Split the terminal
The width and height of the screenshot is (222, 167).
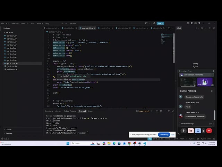click(157, 111)
